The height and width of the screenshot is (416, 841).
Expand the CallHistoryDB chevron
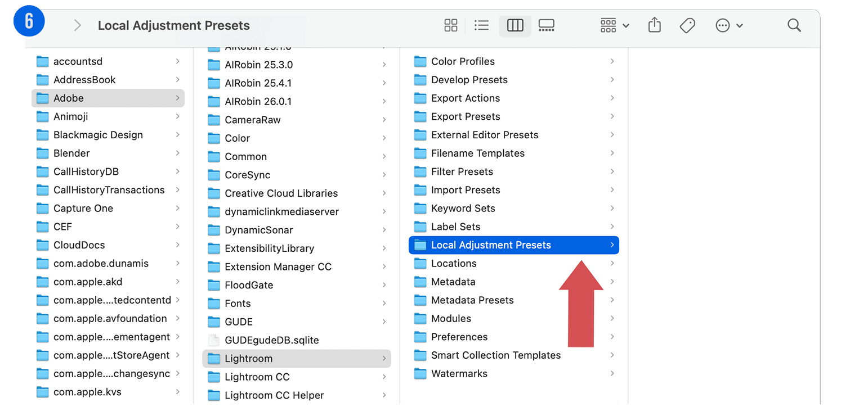point(177,171)
